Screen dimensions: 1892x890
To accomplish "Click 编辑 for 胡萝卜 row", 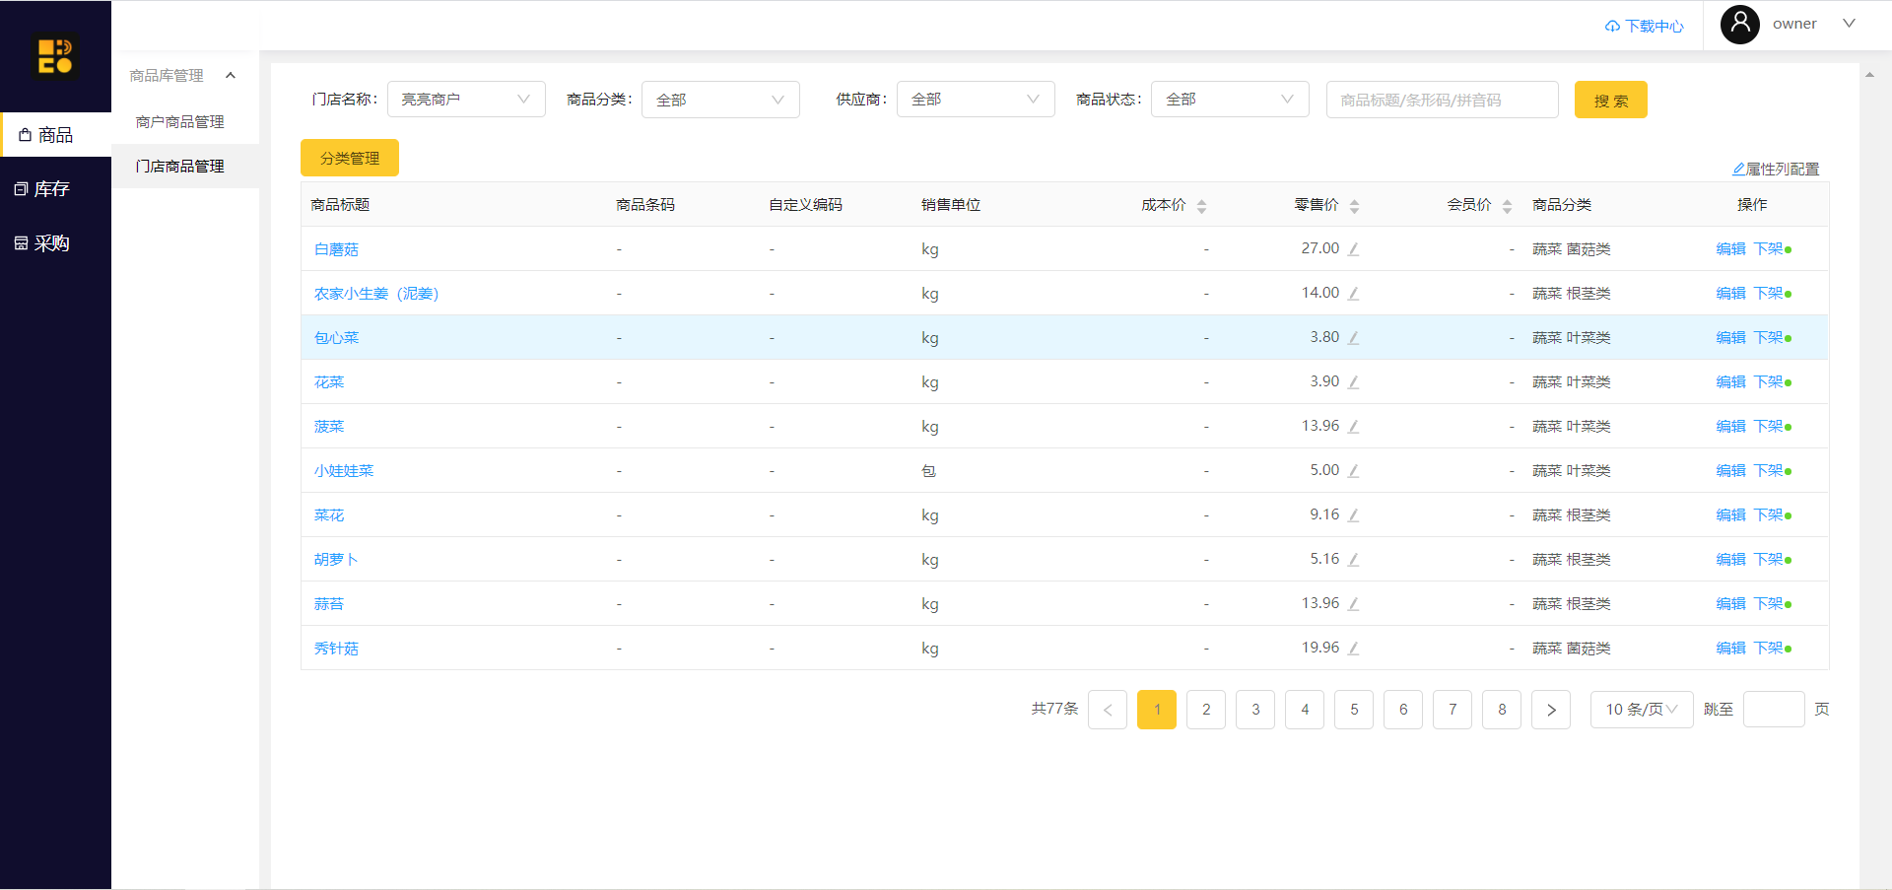I will [x=1730, y=560].
